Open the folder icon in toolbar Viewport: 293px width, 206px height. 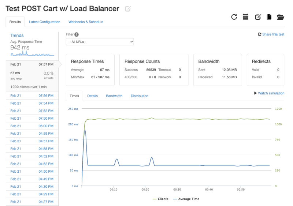click(280, 17)
